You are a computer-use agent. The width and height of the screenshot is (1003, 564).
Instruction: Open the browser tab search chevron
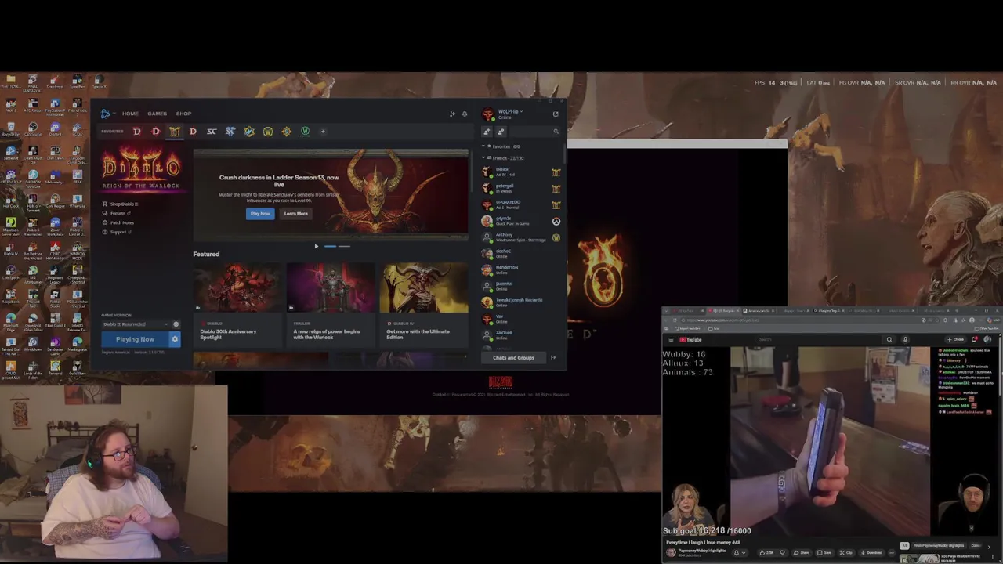point(666,310)
